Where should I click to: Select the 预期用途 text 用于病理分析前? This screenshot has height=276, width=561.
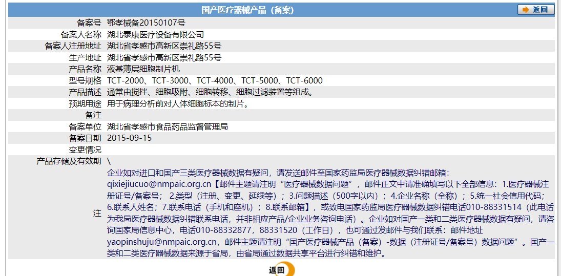[178, 103]
